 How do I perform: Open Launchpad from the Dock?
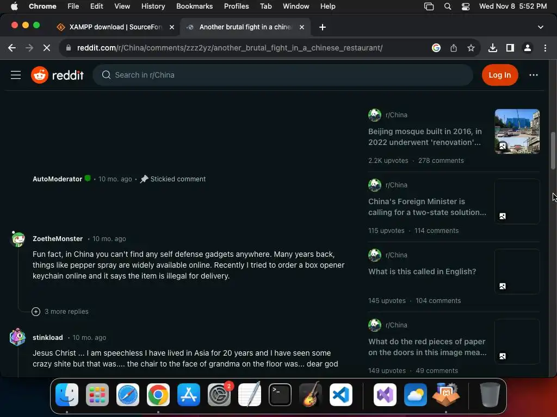97,395
